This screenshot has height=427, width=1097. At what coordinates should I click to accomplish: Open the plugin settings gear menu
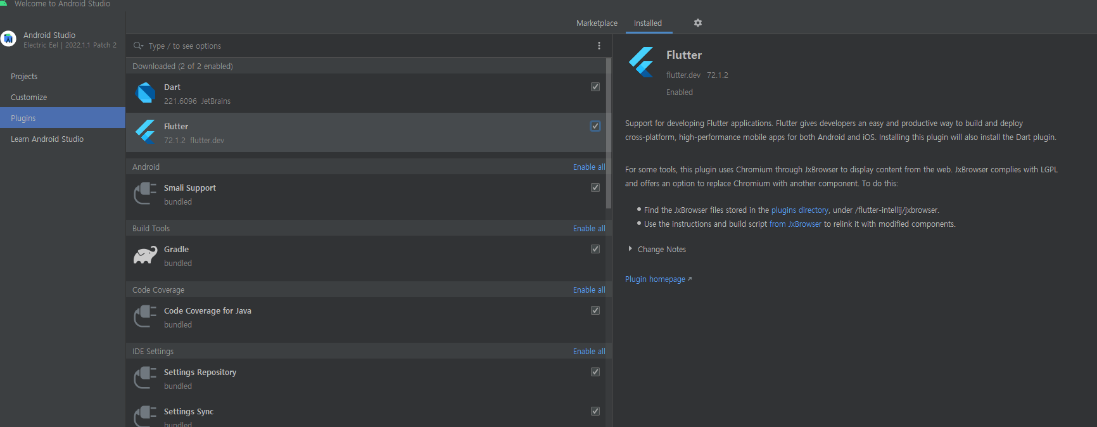[698, 23]
